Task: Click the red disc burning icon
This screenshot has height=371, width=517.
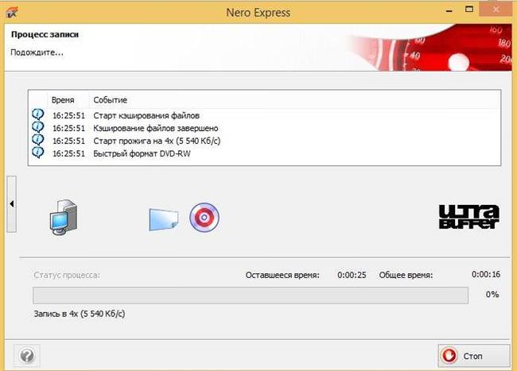Action: click(204, 217)
